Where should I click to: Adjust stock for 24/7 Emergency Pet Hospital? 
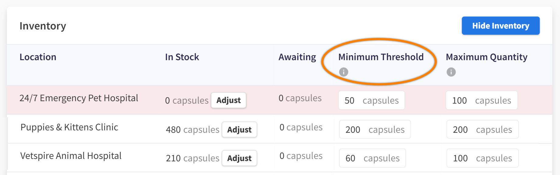pyautogui.click(x=228, y=100)
